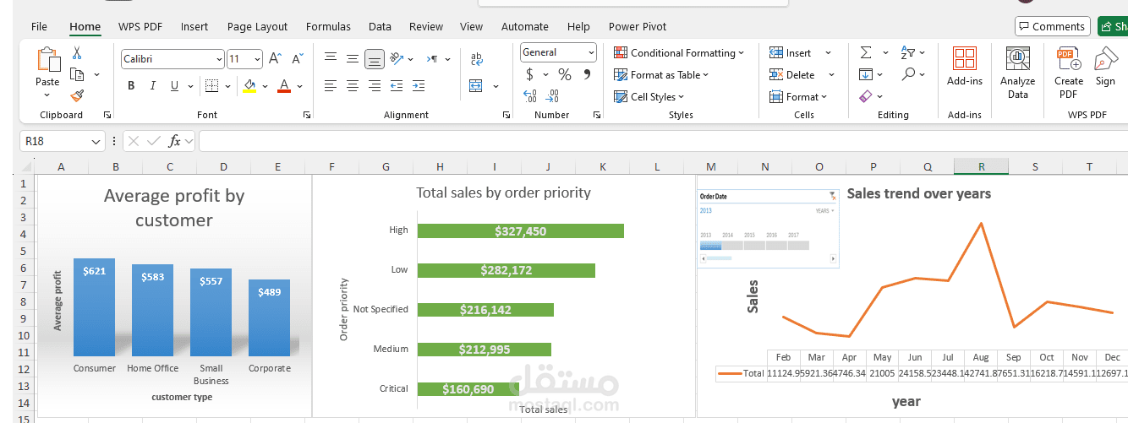Toggle Align Right
This screenshot has width=1128, height=423.
pyautogui.click(x=375, y=85)
